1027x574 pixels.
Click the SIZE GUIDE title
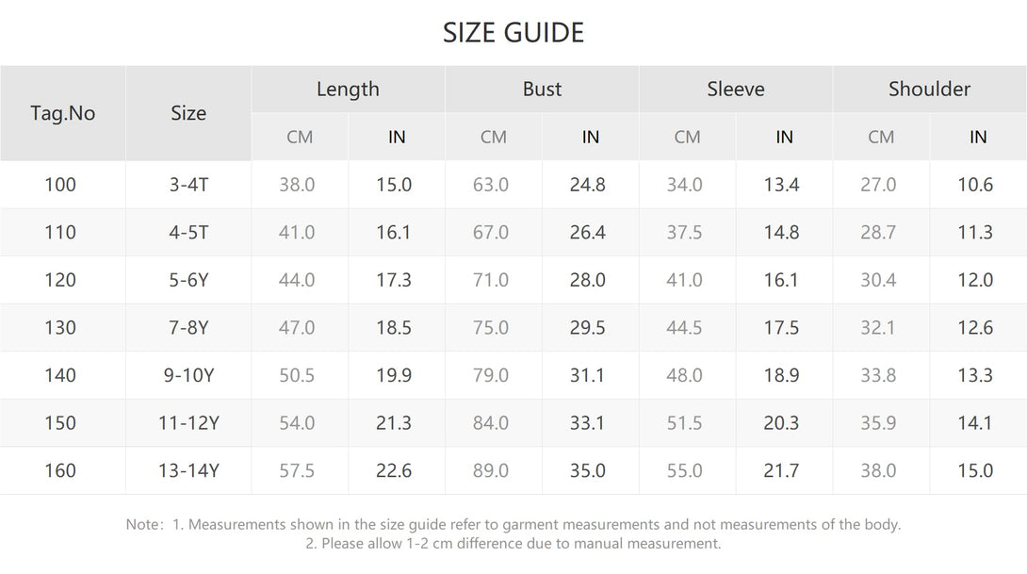(x=513, y=33)
